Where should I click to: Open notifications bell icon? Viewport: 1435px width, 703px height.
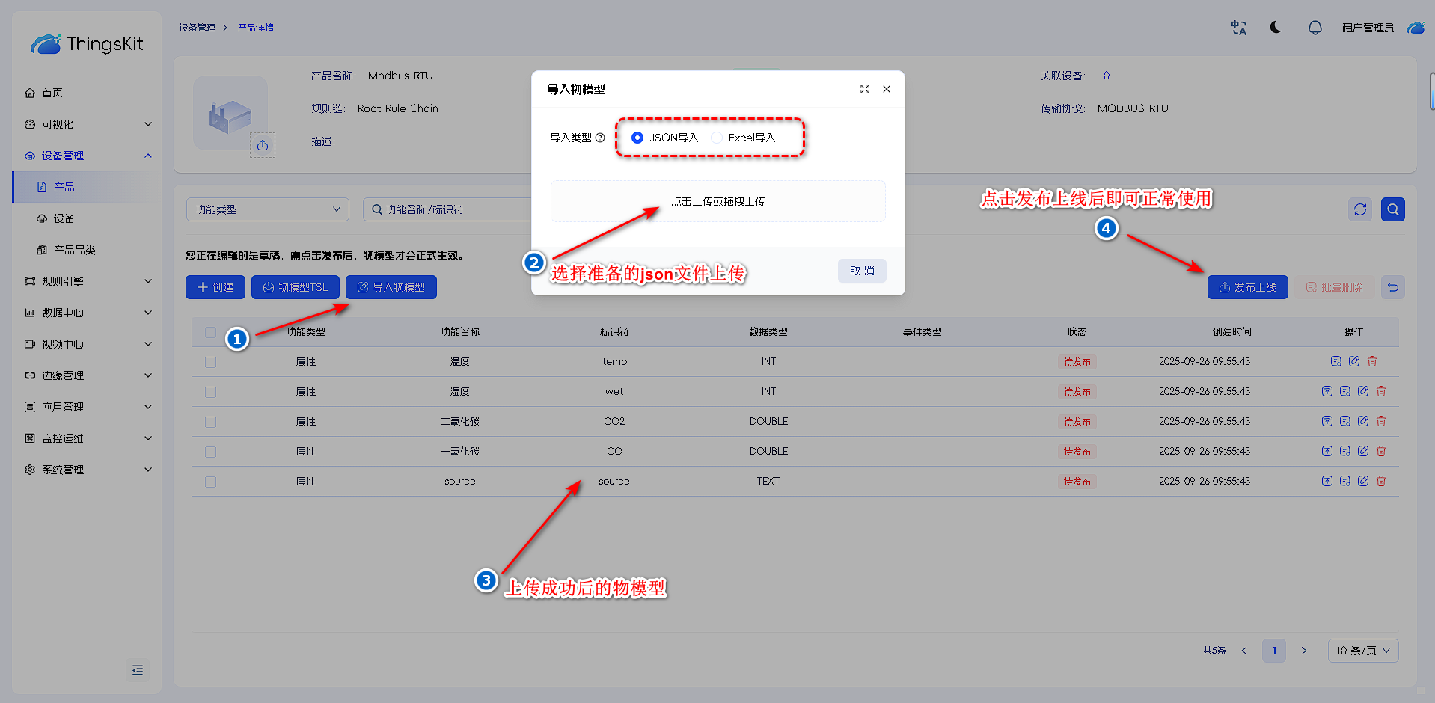(x=1315, y=28)
